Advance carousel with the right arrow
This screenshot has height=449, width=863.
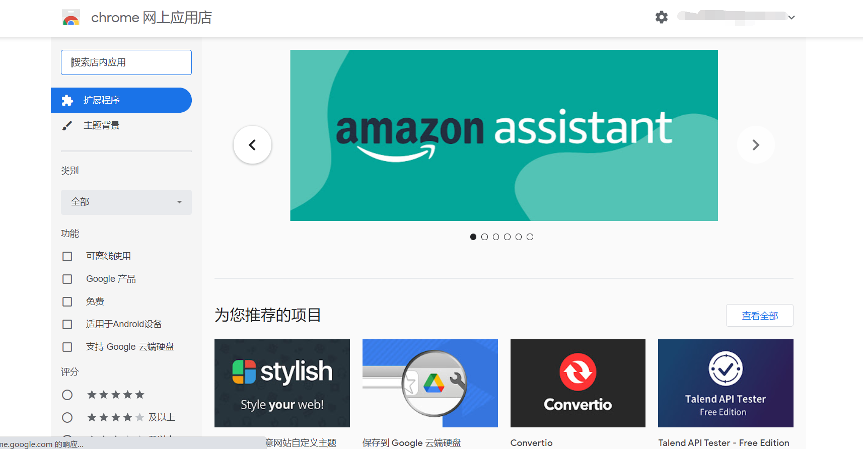pyautogui.click(x=755, y=145)
